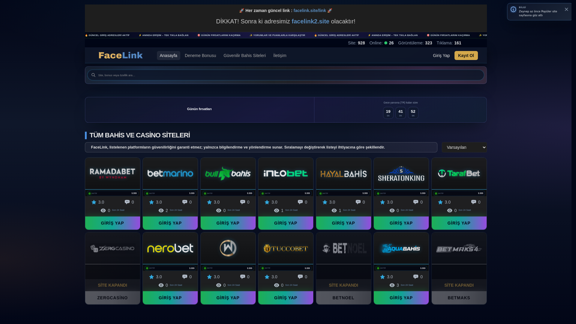Open the Tuccobet logo thumbnail

[286, 248]
